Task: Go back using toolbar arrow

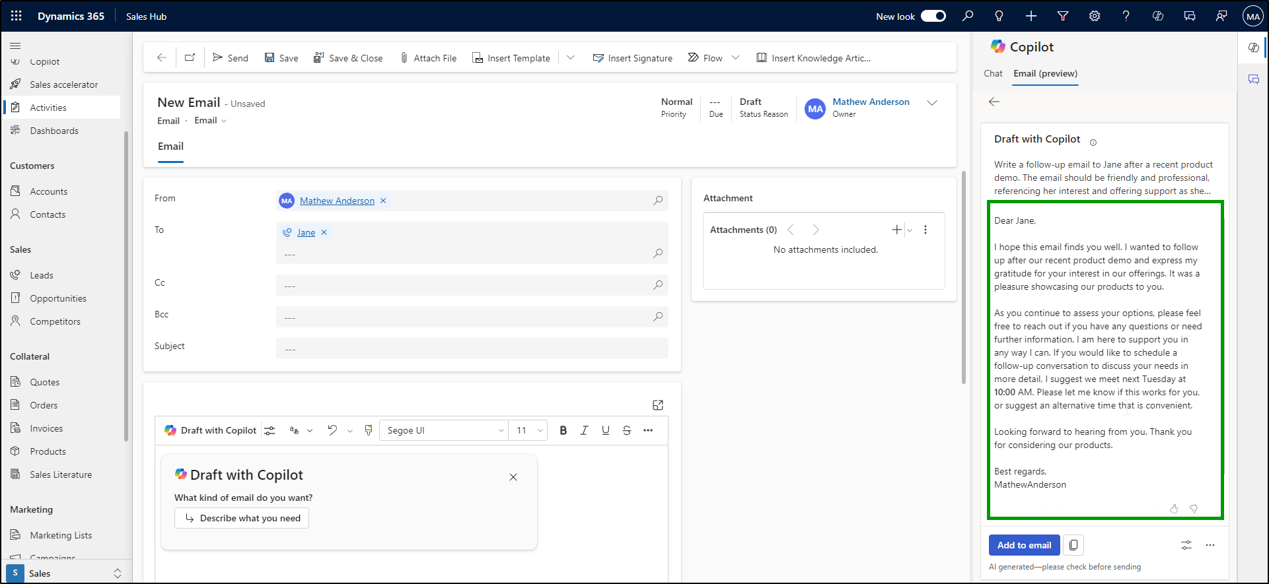Action: [162, 57]
